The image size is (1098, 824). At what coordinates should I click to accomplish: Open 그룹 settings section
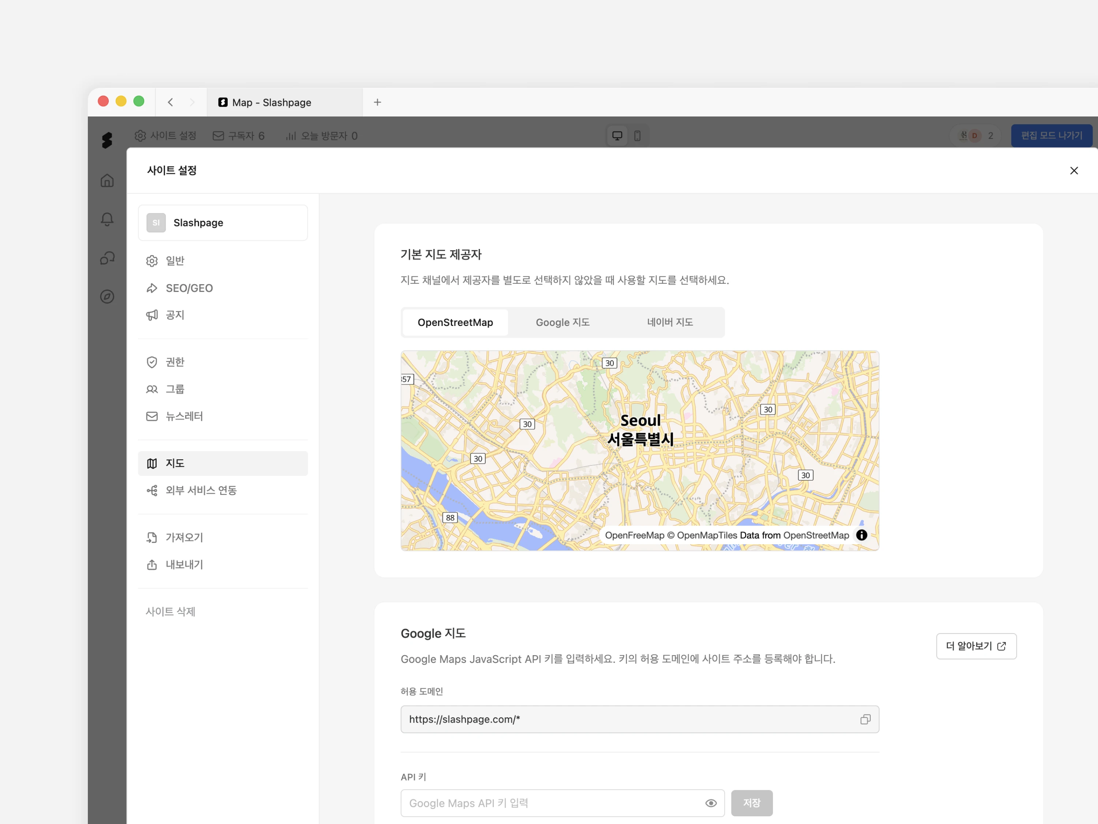pos(223,389)
